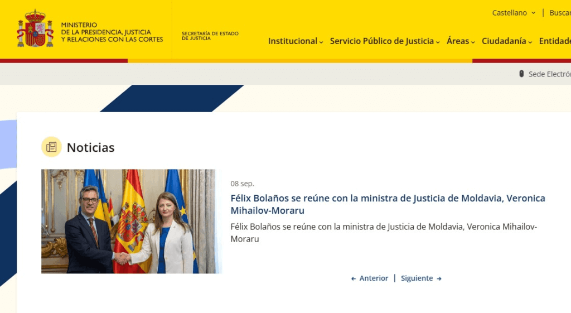Click the news summary paragraph text
Viewport: 571px width, 313px height.
pyautogui.click(x=384, y=233)
